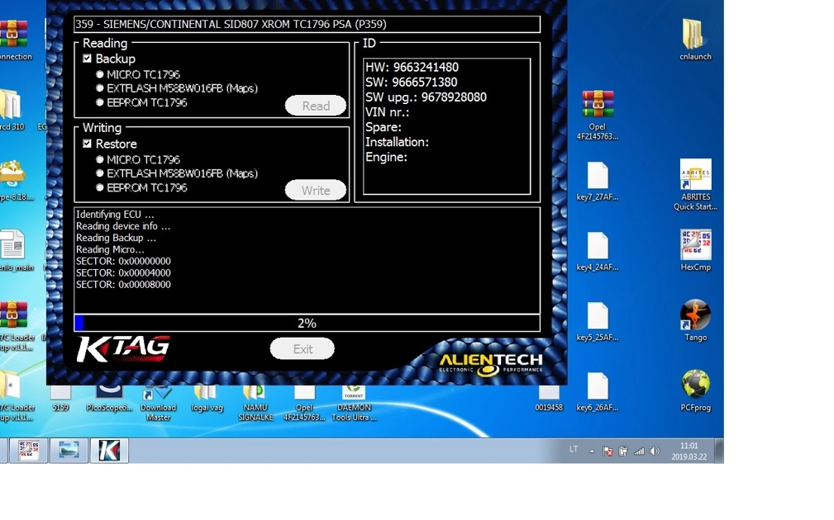This screenshot has height=520, width=834.
Task: Click the 2% progress bar
Action: pos(307,323)
